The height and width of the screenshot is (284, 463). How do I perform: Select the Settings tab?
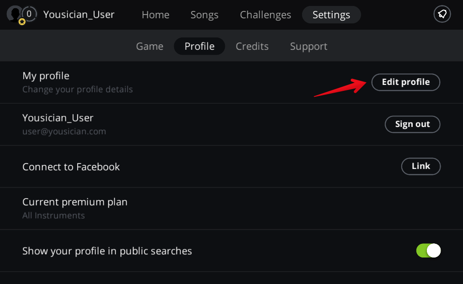click(331, 15)
